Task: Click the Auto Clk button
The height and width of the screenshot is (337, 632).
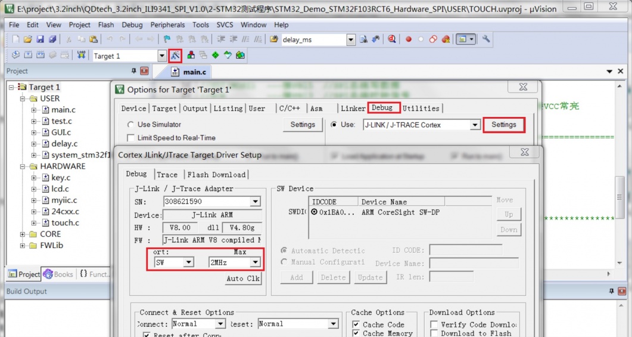Action: (x=243, y=279)
